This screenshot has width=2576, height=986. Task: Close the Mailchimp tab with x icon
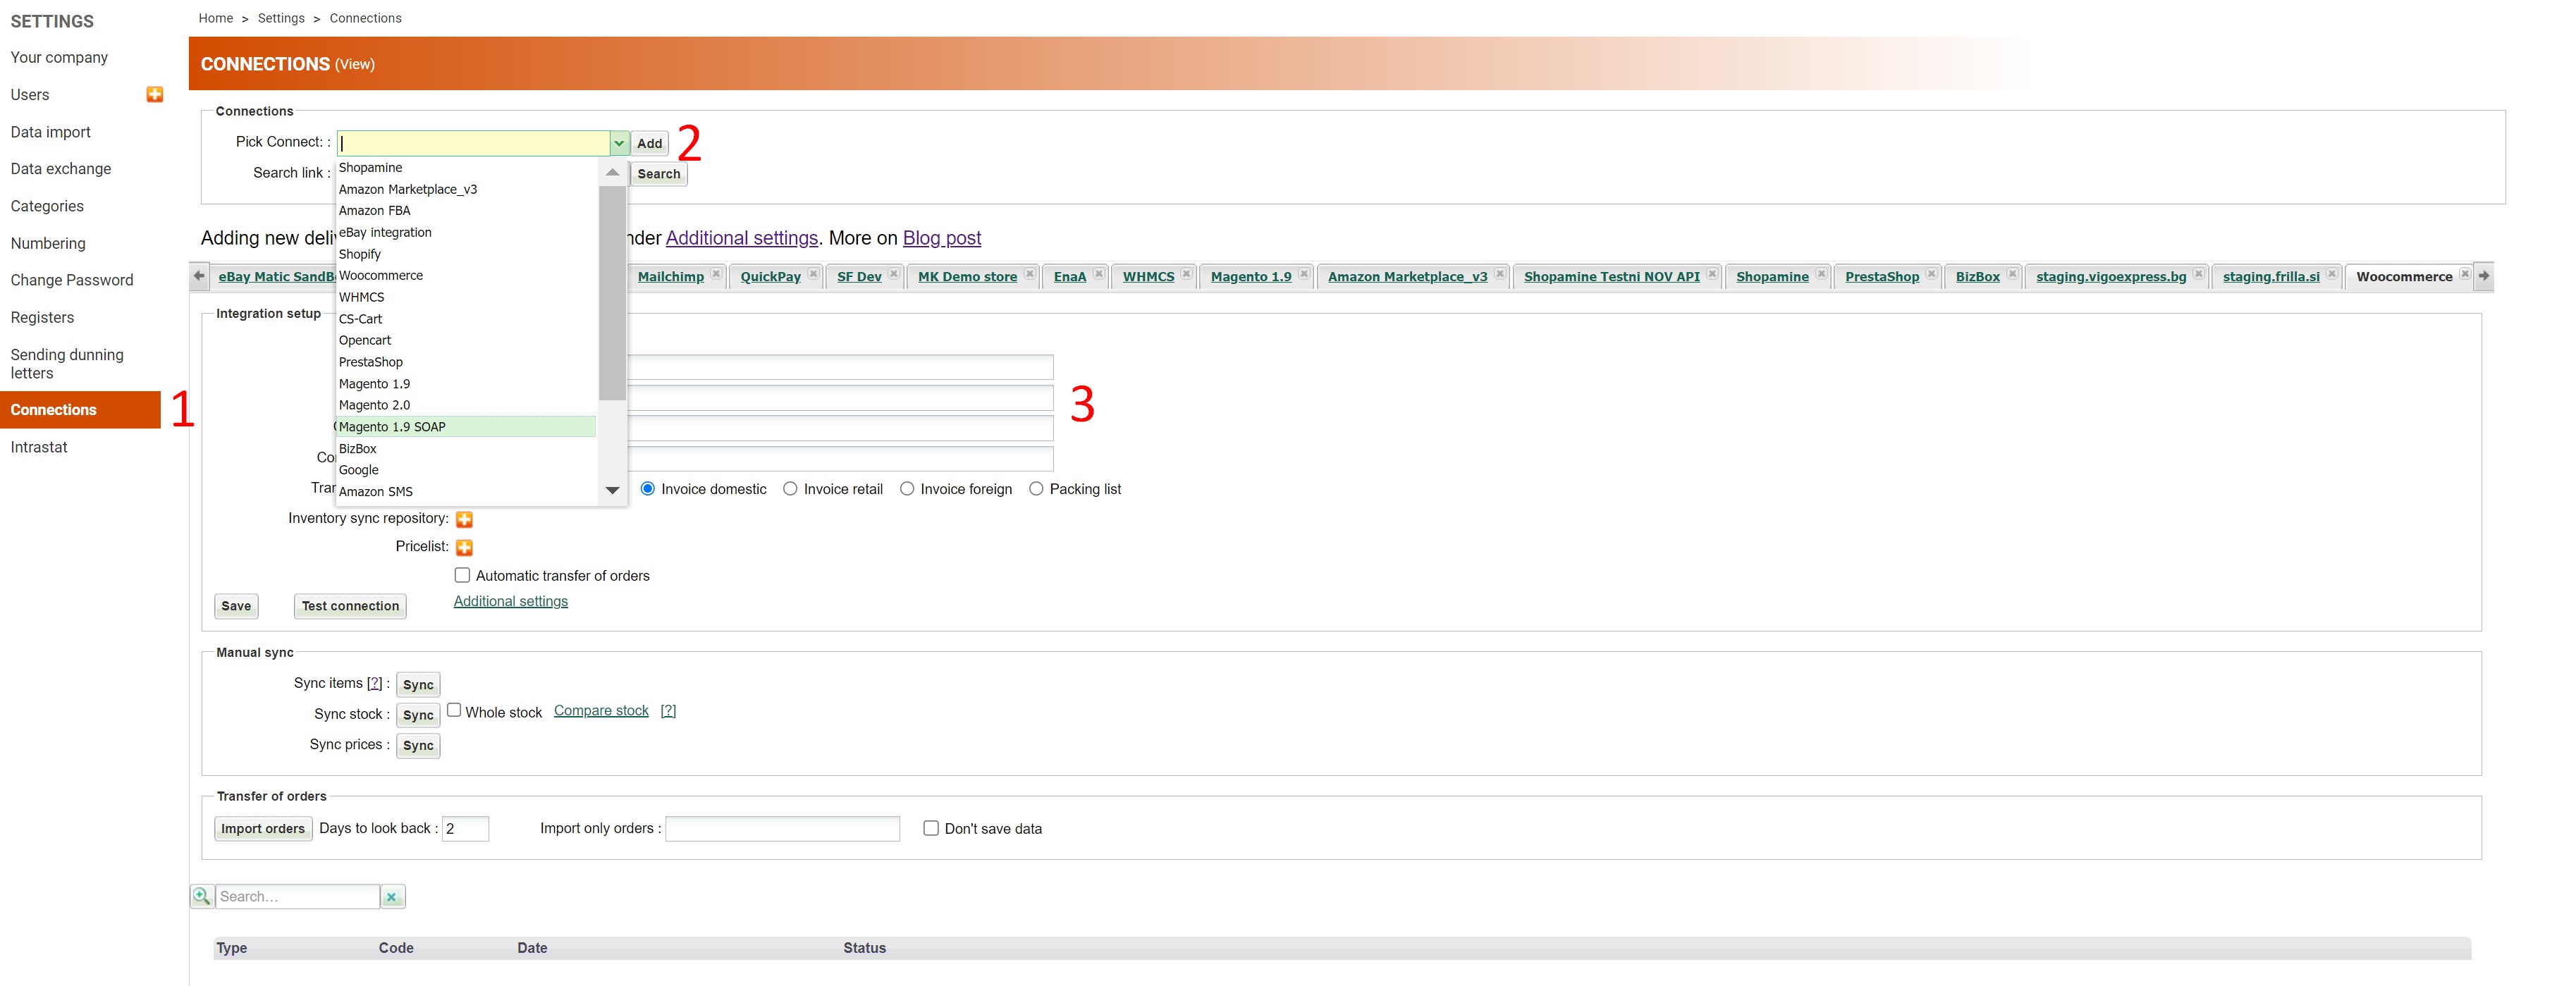(716, 274)
